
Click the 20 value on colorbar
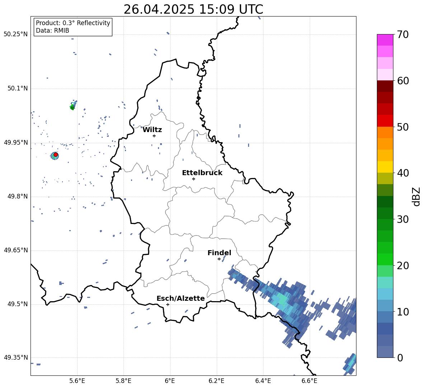pos(402,266)
